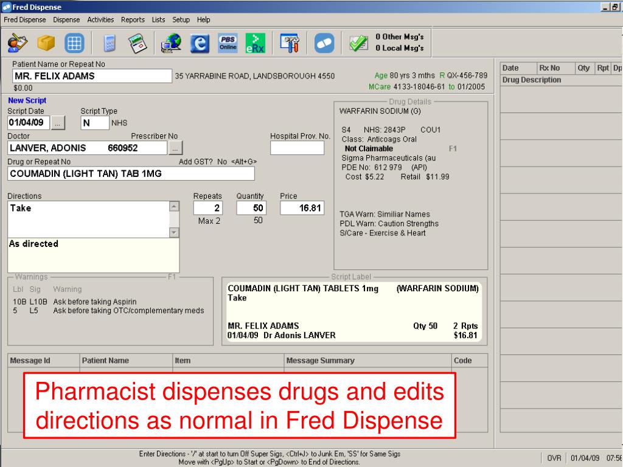
Task: Open PBS Online toolbar icon
Action: [x=228, y=43]
